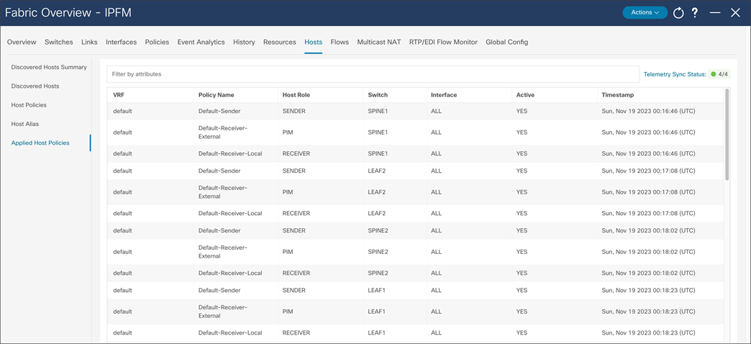
Task: Click the green telemetry status dot
Action: 713,74
